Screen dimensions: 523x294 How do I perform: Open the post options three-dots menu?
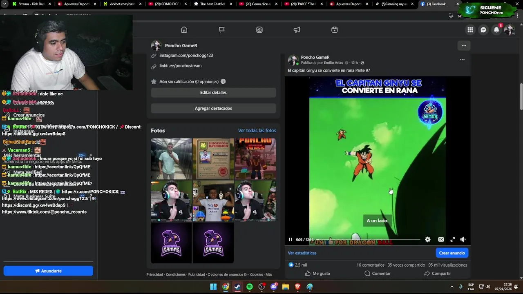click(x=462, y=60)
